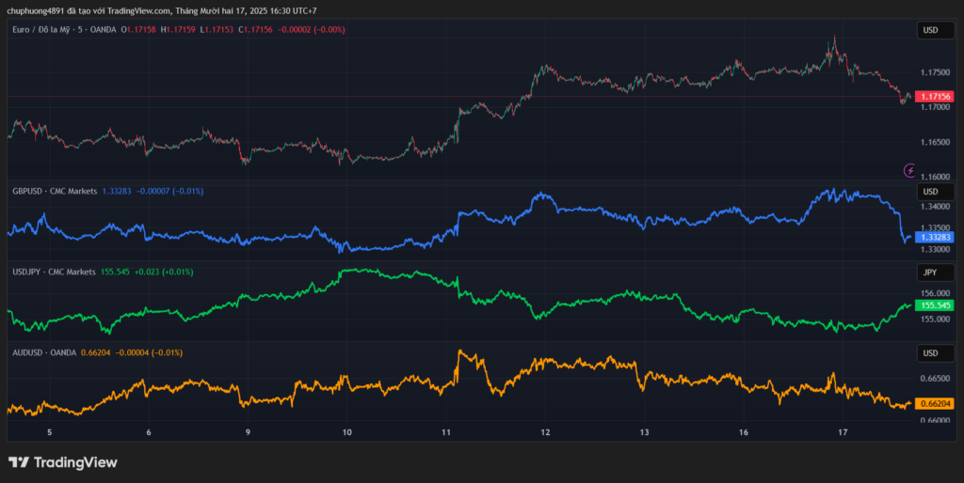Click the 156.000 level on USDJPY scale
964x483 pixels.
[935, 293]
